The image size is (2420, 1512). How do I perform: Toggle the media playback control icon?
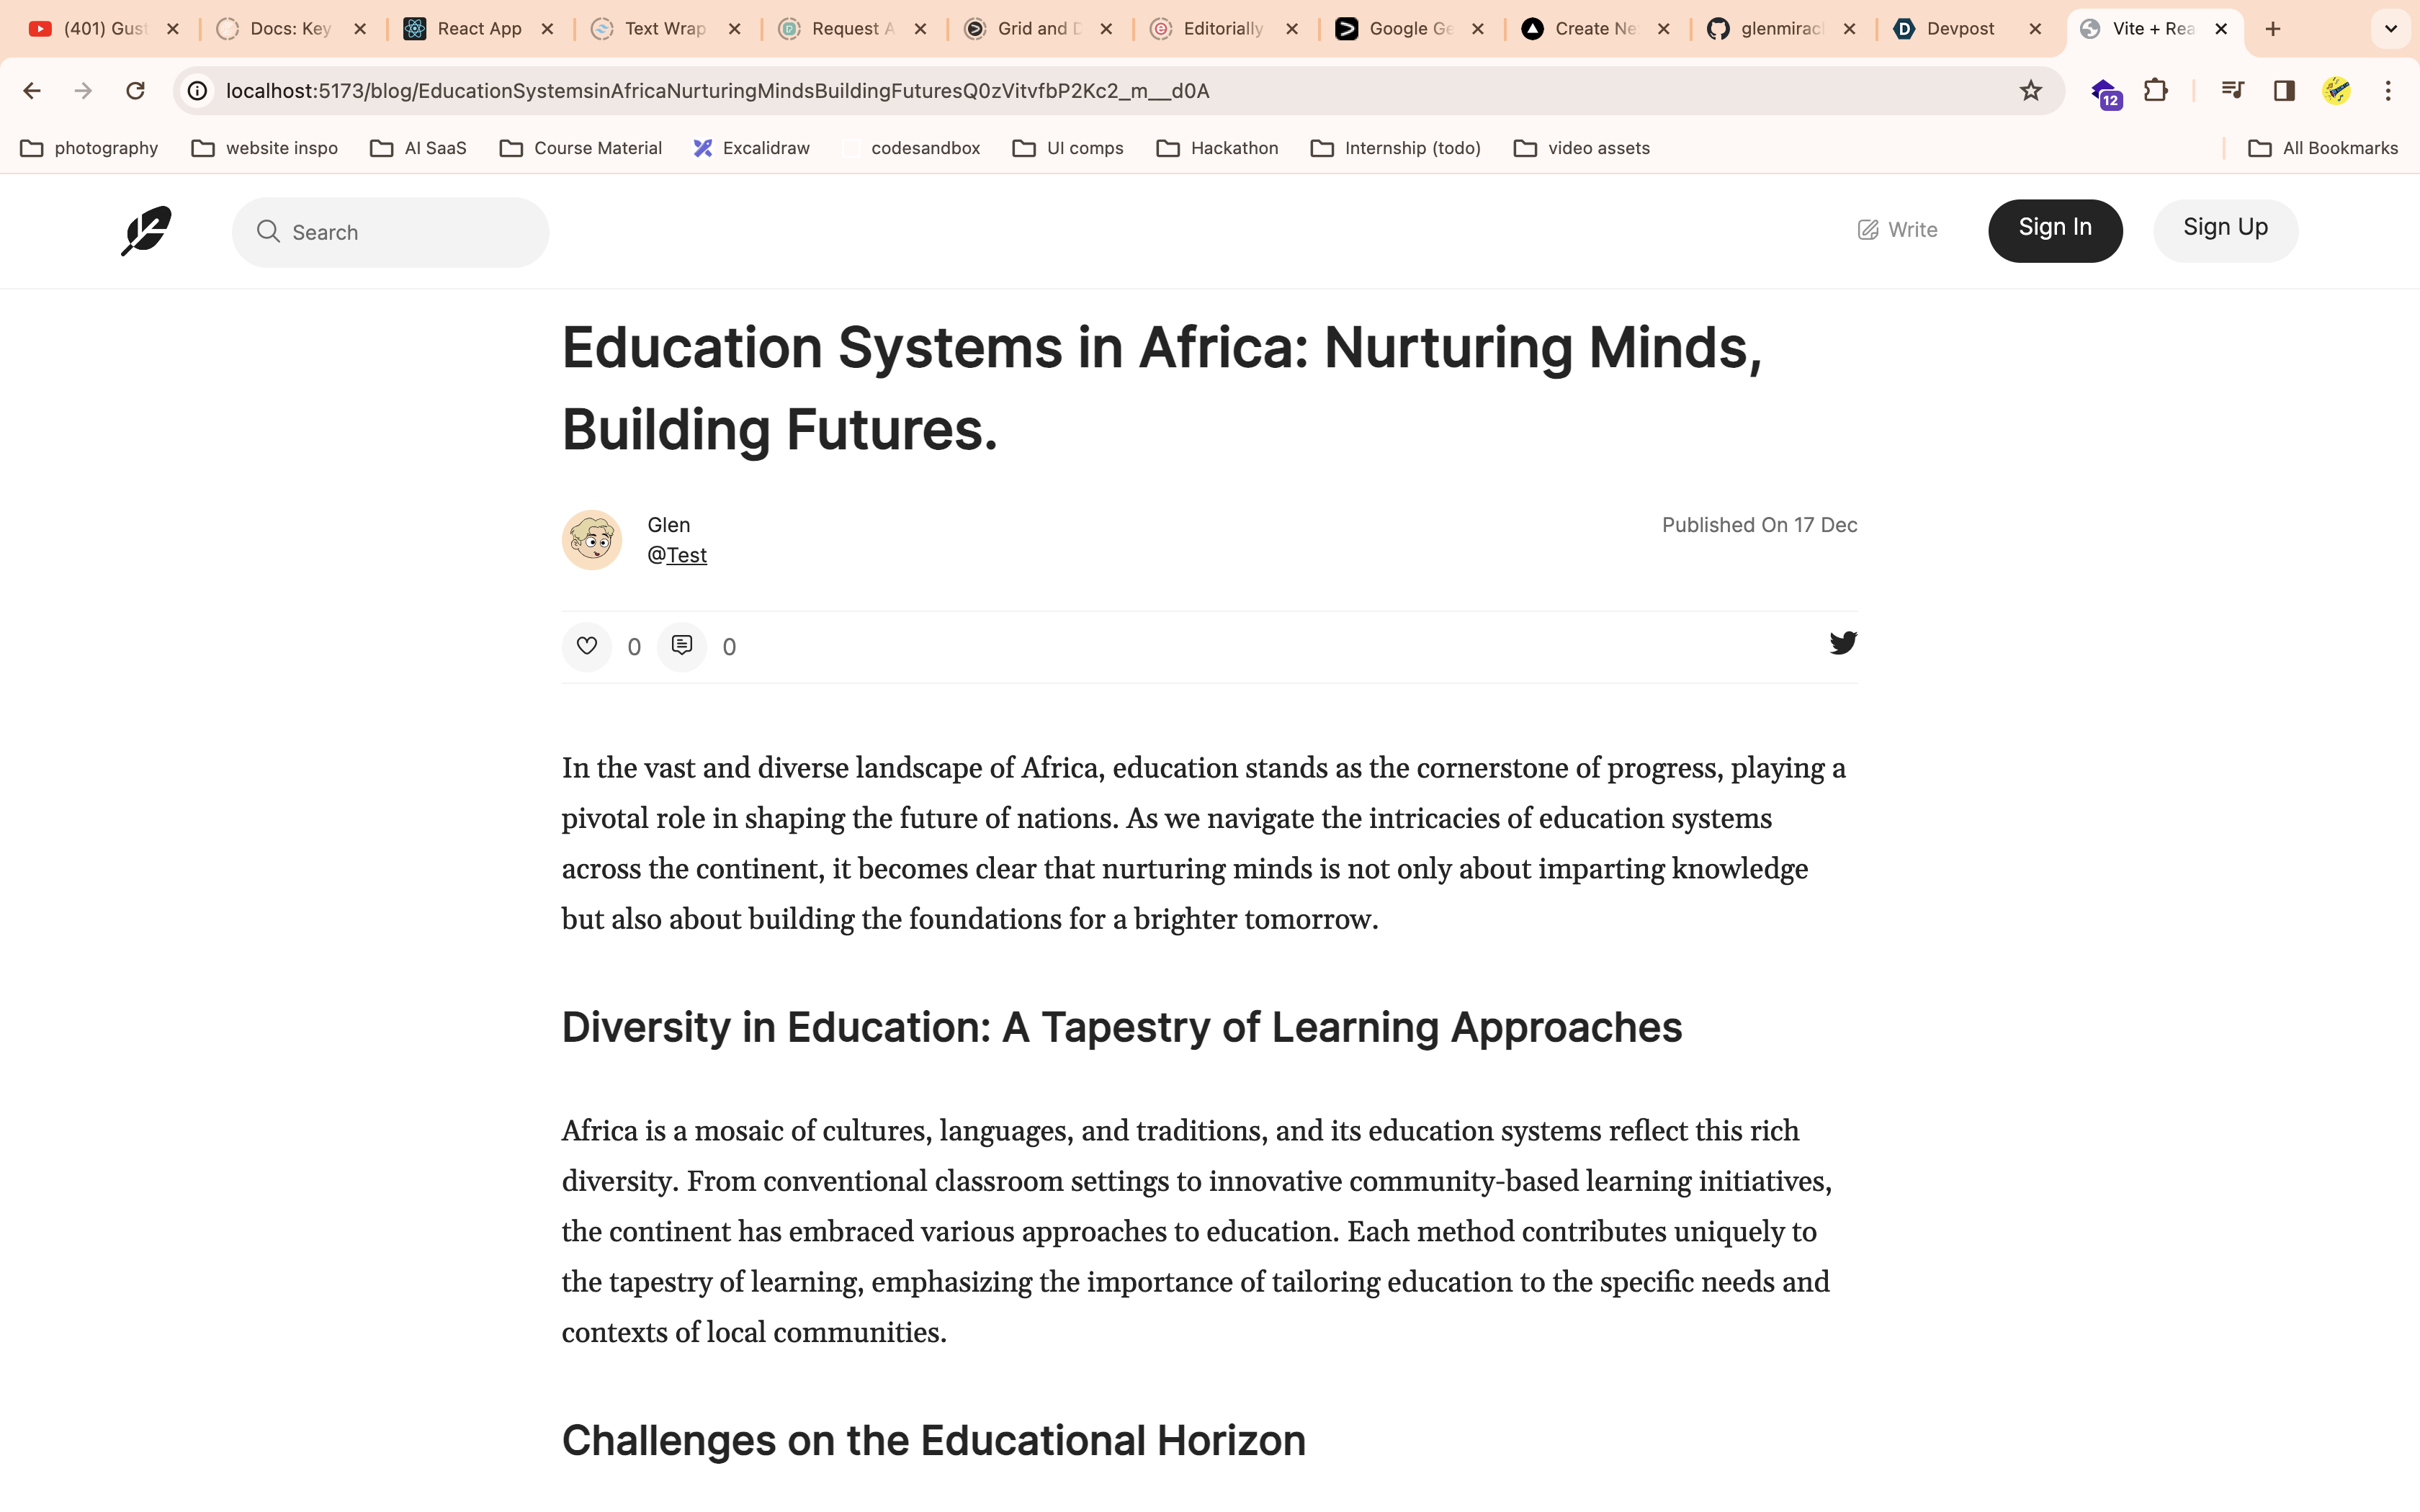pyautogui.click(x=2232, y=90)
